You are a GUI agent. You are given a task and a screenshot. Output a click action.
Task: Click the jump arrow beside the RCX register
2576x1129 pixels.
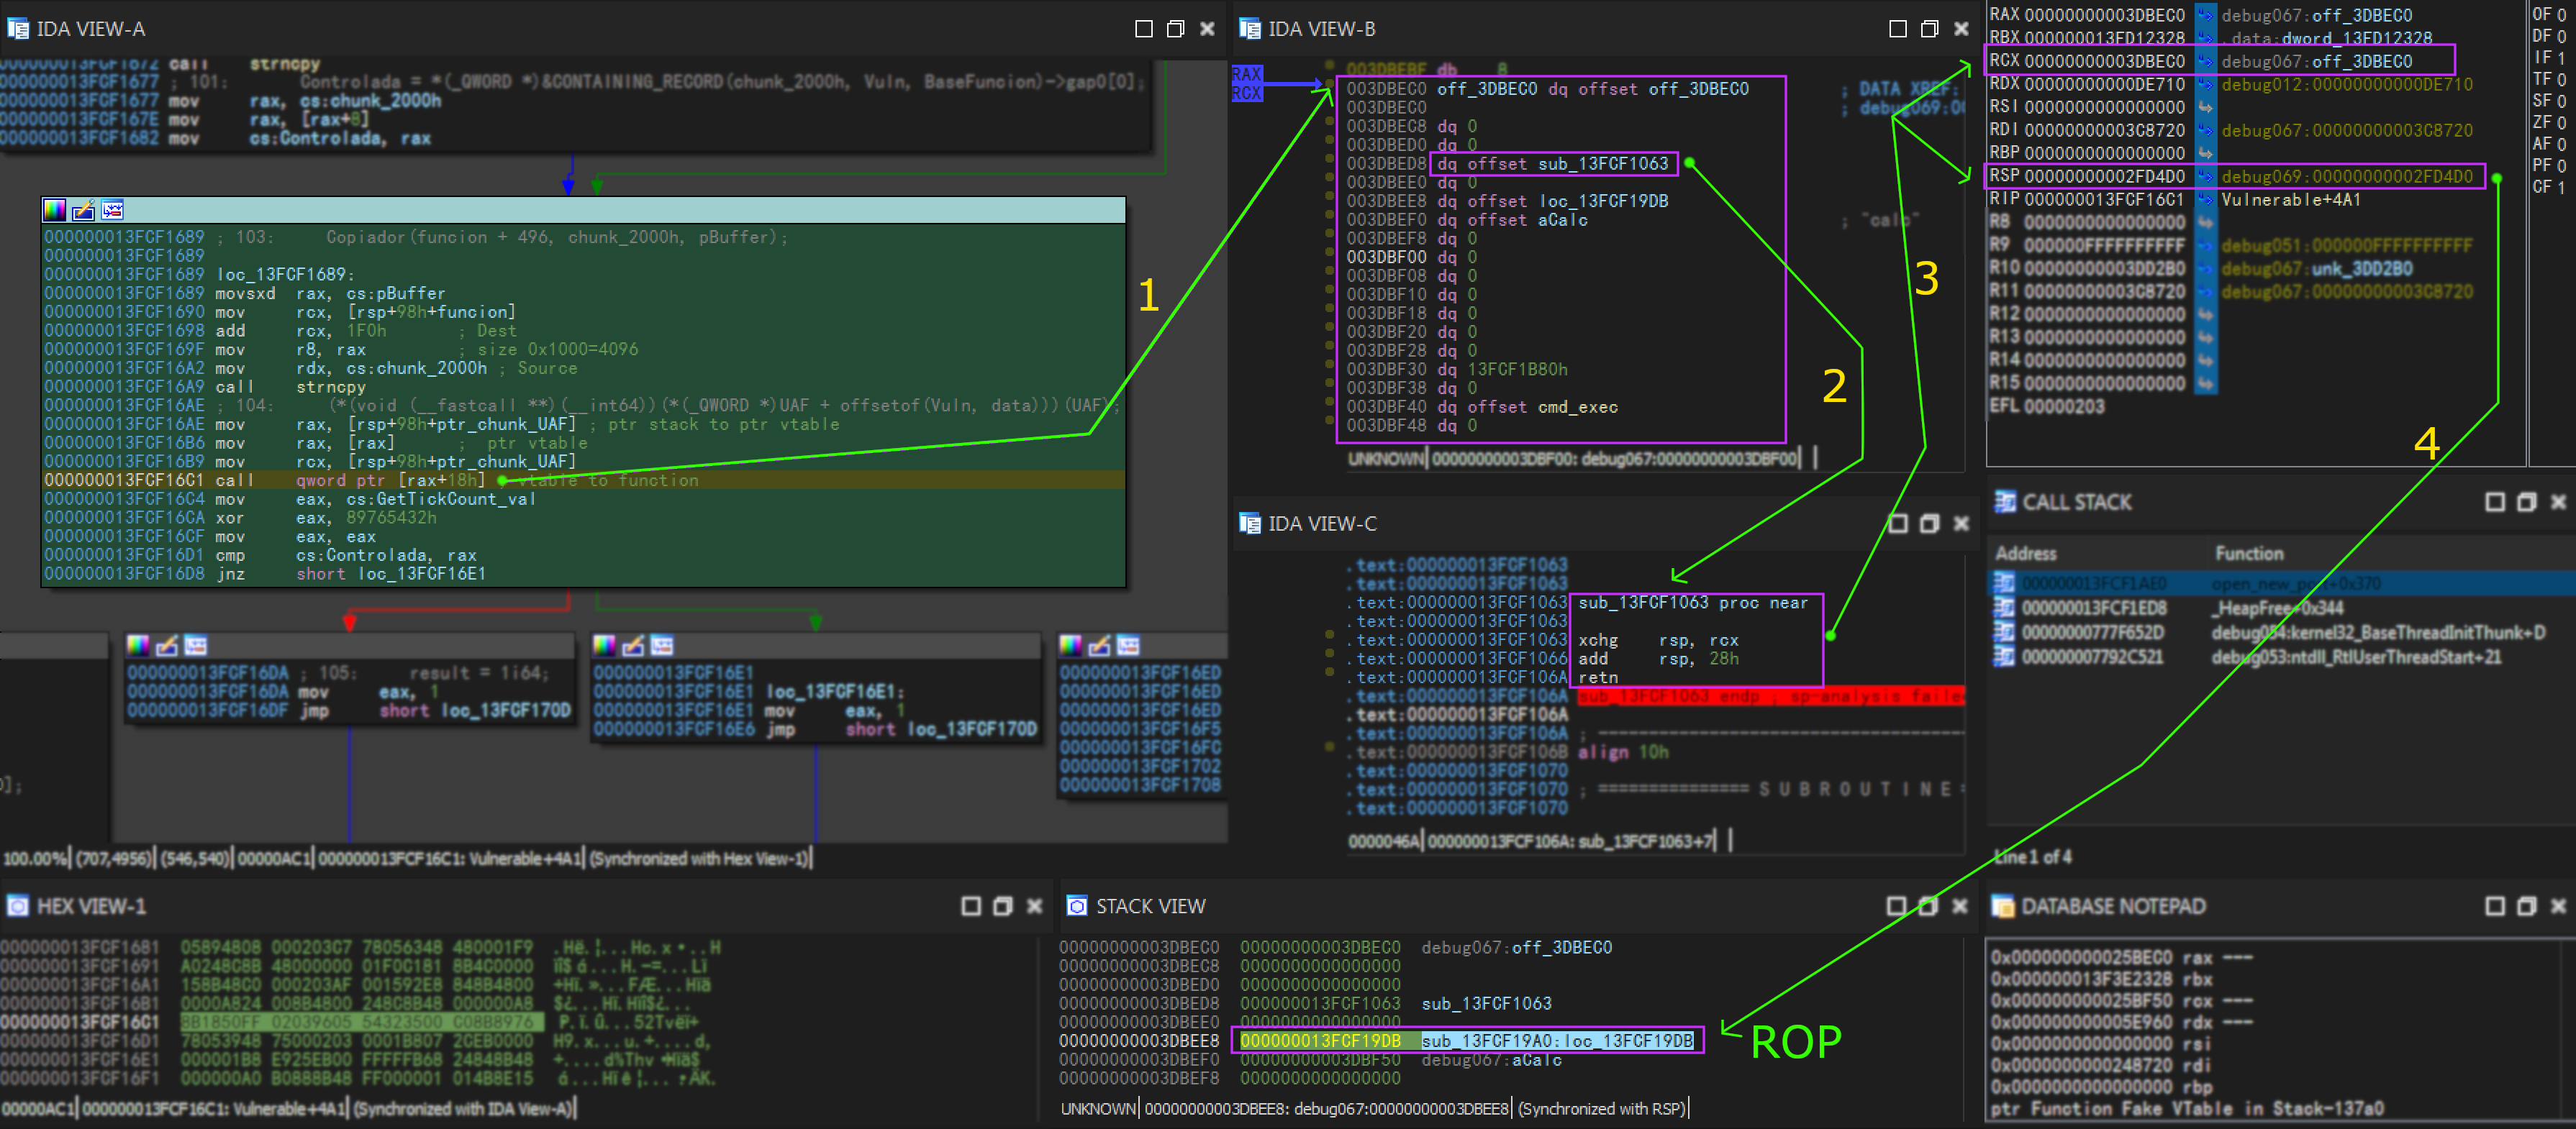tap(2205, 61)
